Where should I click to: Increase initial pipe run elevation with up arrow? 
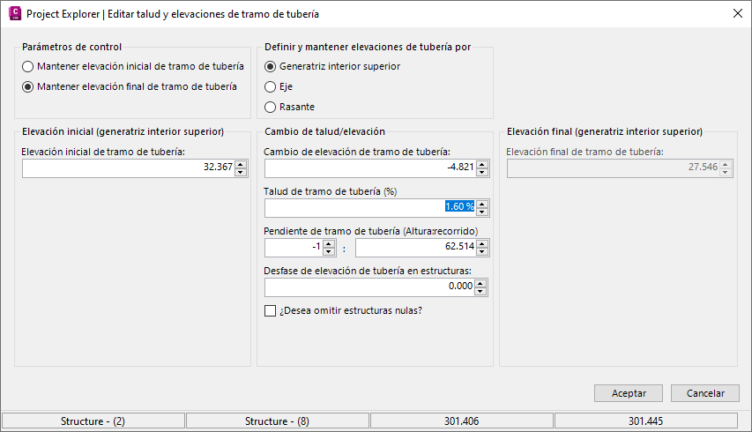[x=241, y=164]
